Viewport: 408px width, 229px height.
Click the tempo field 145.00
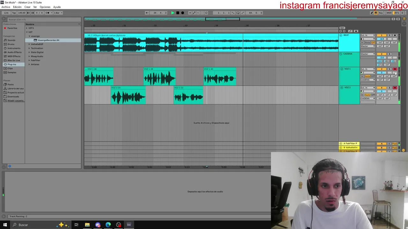pyautogui.click(x=21, y=13)
